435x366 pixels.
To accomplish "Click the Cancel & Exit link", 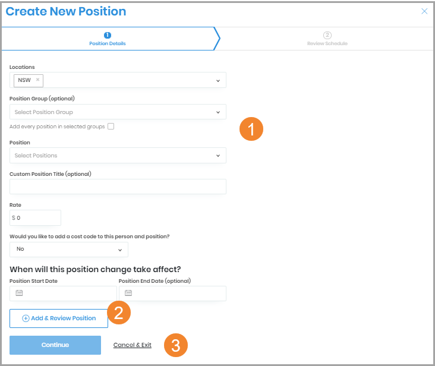I will click(132, 345).
